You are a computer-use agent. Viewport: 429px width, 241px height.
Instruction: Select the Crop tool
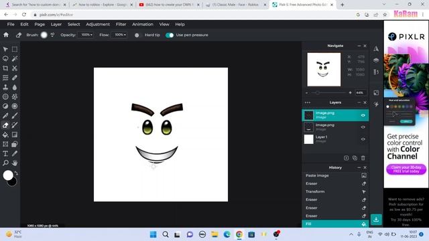[5, 68]
